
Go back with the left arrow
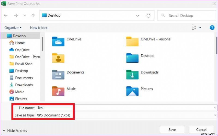pos(6,15)
